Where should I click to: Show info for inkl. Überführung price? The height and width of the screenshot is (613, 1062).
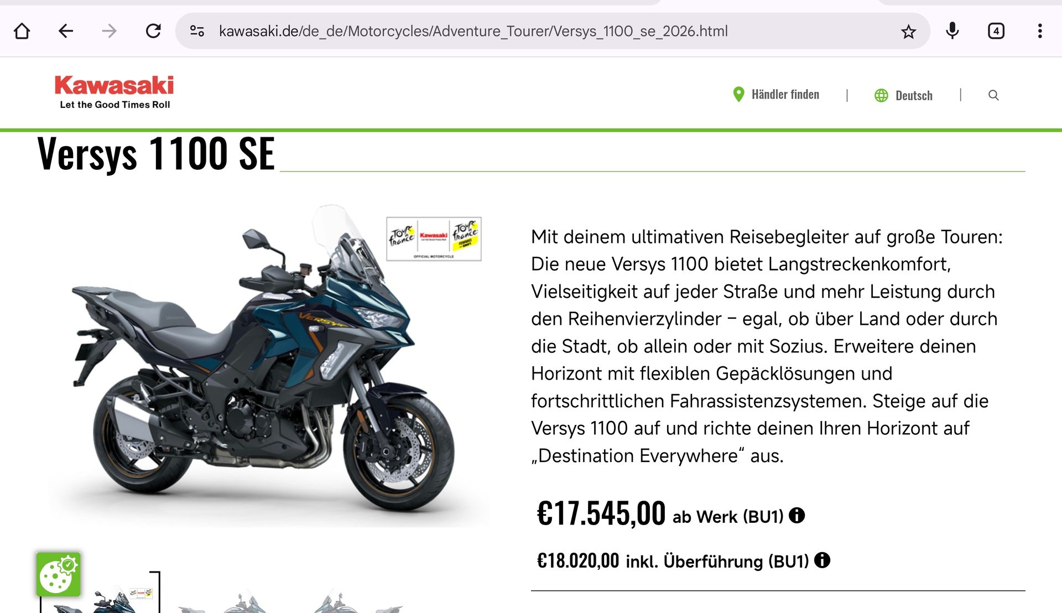(x=822, y=560)
